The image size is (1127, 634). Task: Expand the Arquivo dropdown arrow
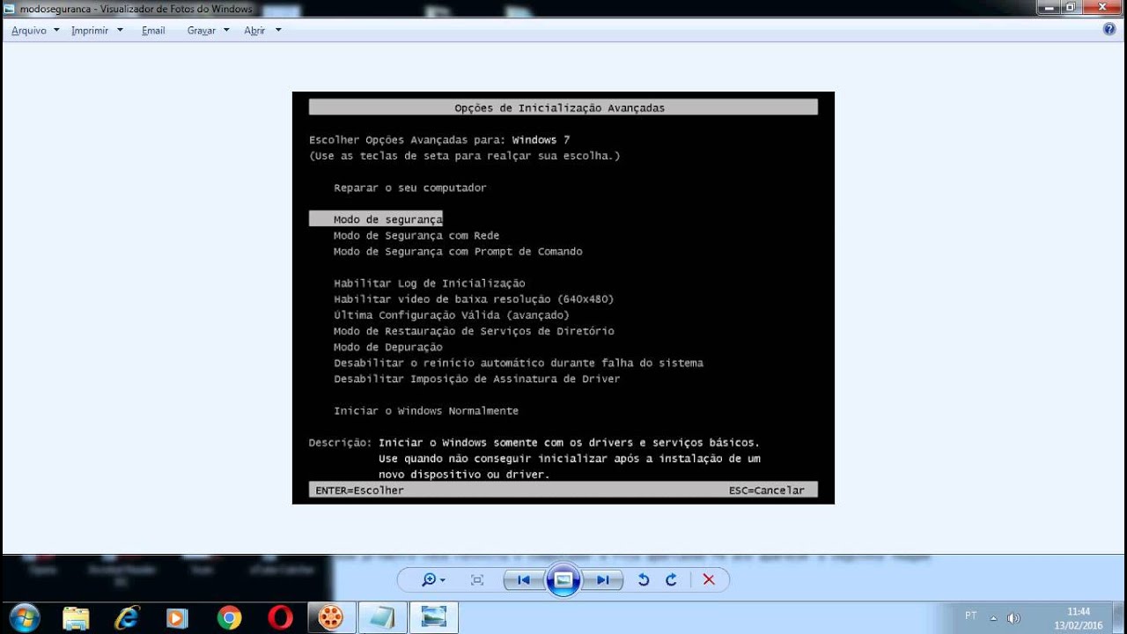pos(56,30)
